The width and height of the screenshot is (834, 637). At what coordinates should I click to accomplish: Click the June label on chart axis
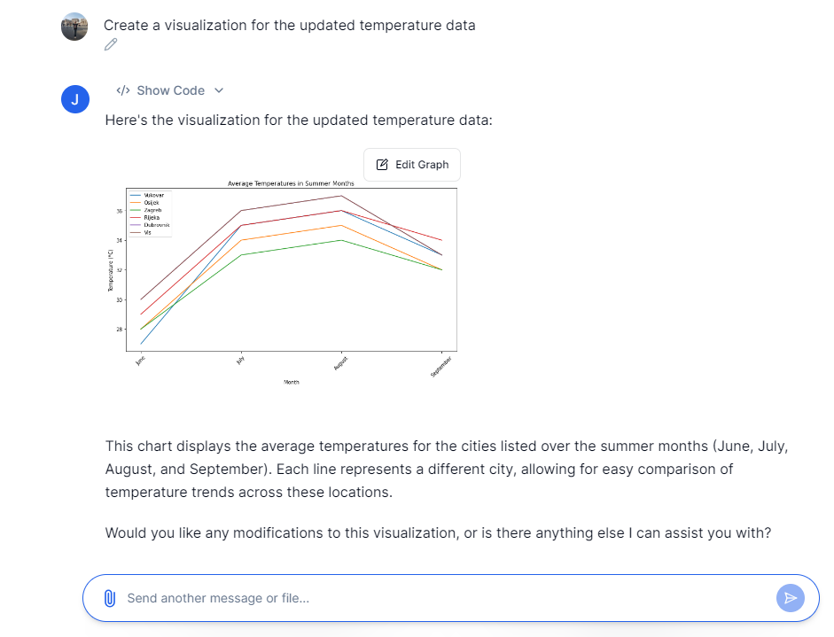pyautogui.click(x=140, y=361)
